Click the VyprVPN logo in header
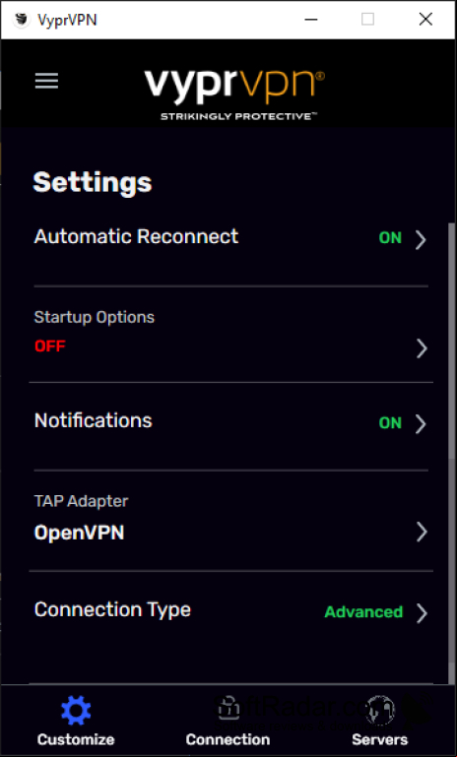The image size is (457, 757). coord(234,95)
